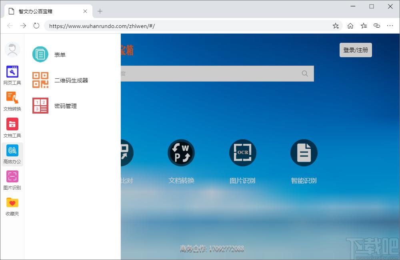
Task: Open the browser settings and more menu
Action: [x=390, y=26]
